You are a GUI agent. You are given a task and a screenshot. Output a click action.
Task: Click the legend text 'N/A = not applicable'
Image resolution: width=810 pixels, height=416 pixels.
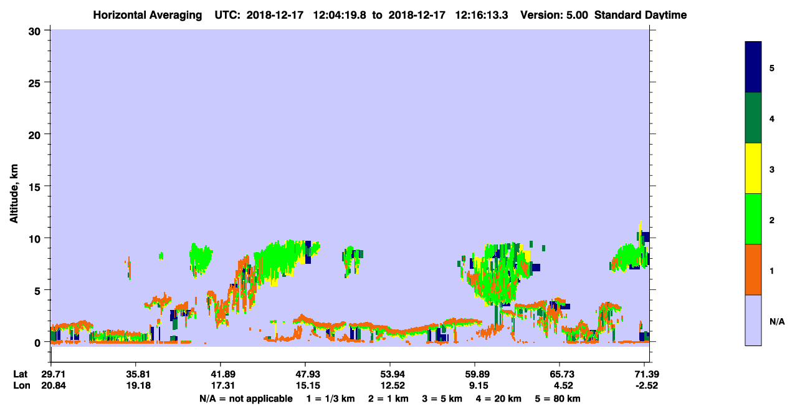[246, 399]
